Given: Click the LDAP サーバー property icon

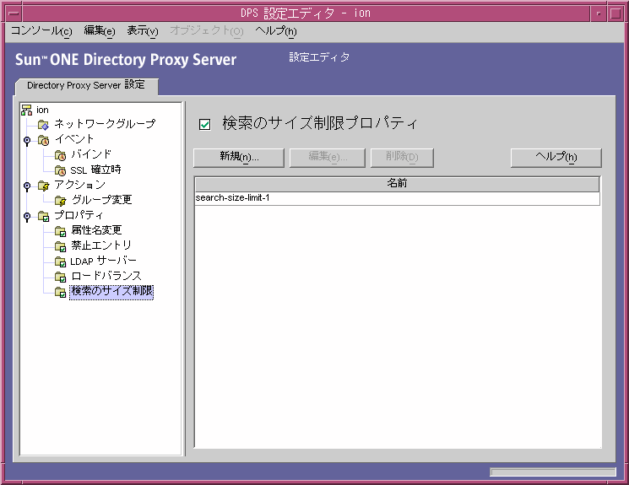Looking at the screenshot, I should point(60,261).
